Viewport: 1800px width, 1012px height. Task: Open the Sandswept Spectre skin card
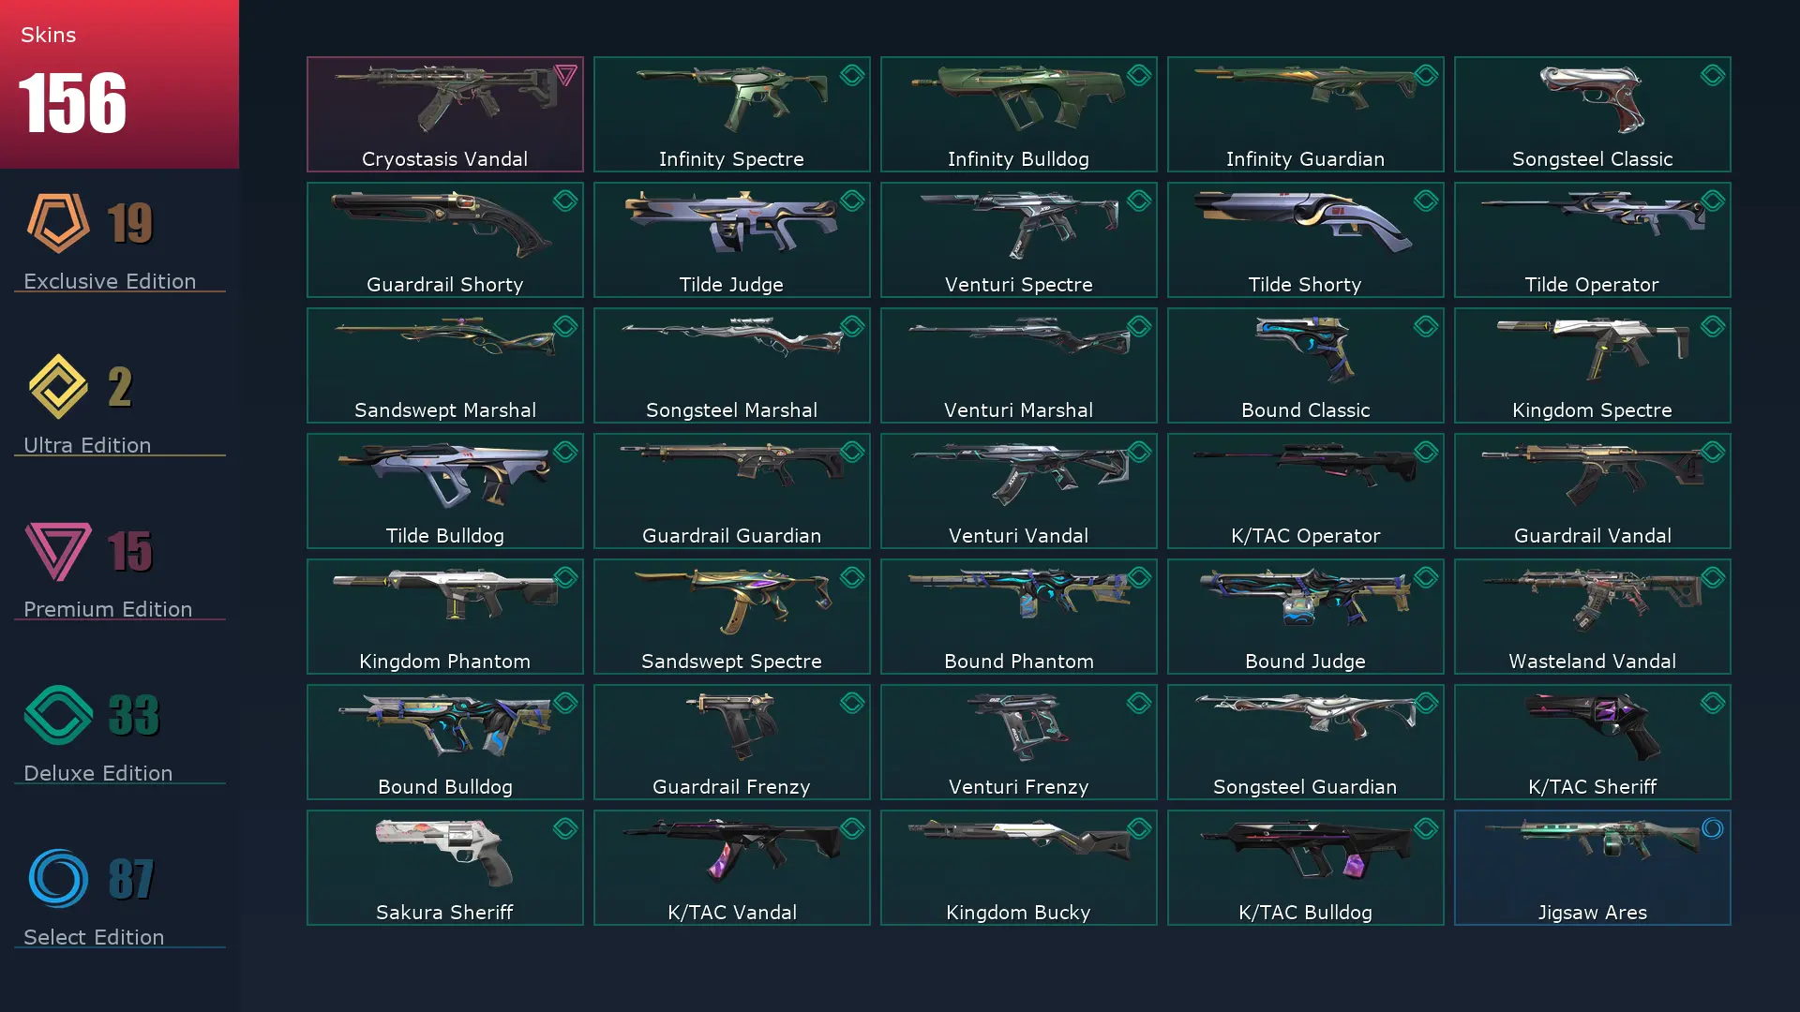click(x=731, y=617)
